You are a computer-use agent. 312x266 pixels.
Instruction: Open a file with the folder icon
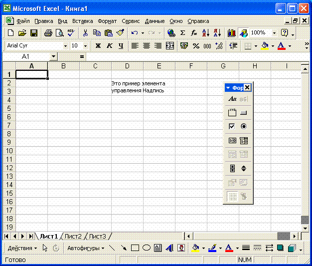tap(22, 32)
